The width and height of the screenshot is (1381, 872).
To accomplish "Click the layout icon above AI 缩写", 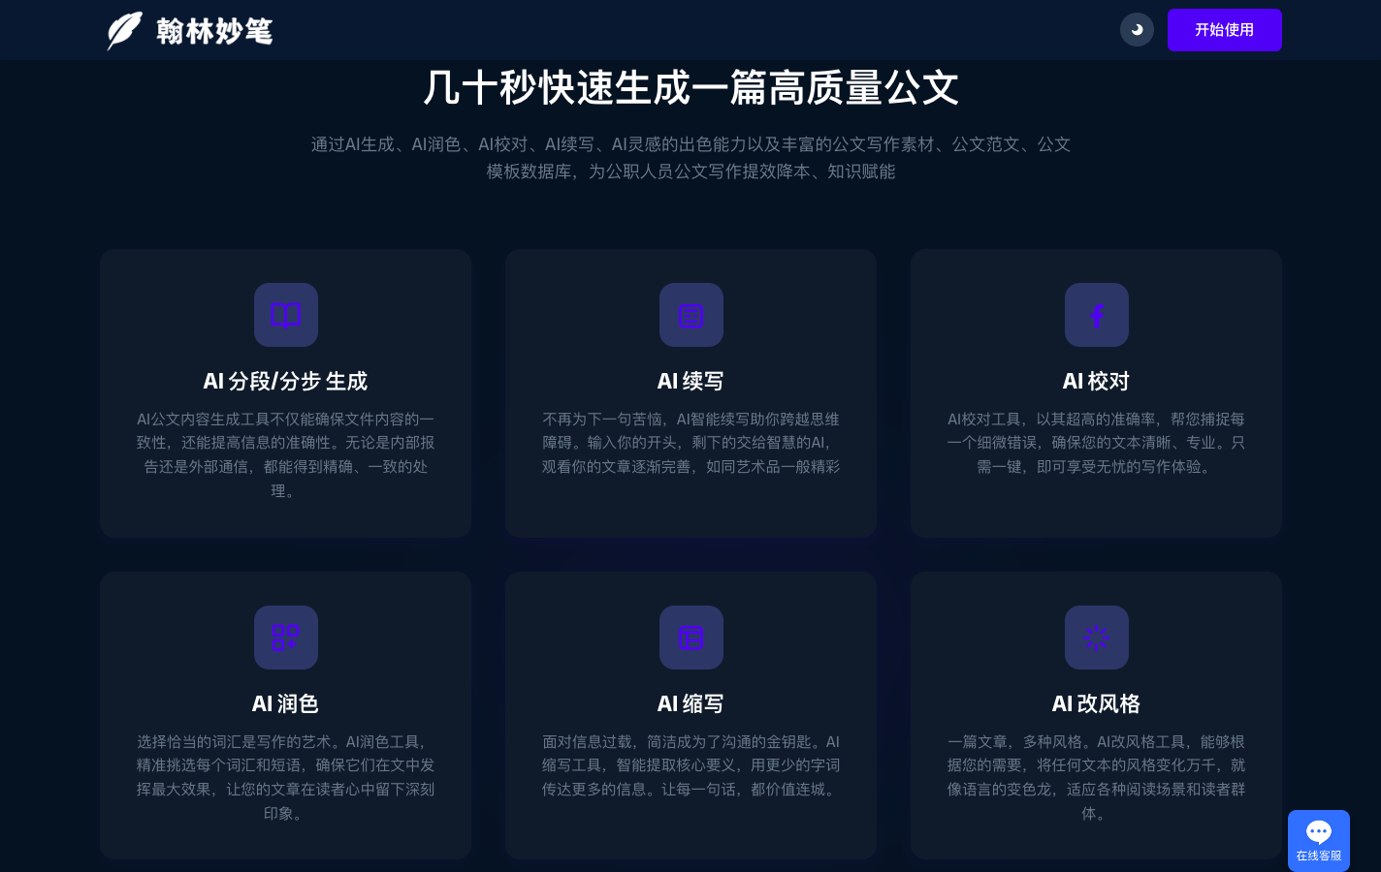I will tap(690, 638).
